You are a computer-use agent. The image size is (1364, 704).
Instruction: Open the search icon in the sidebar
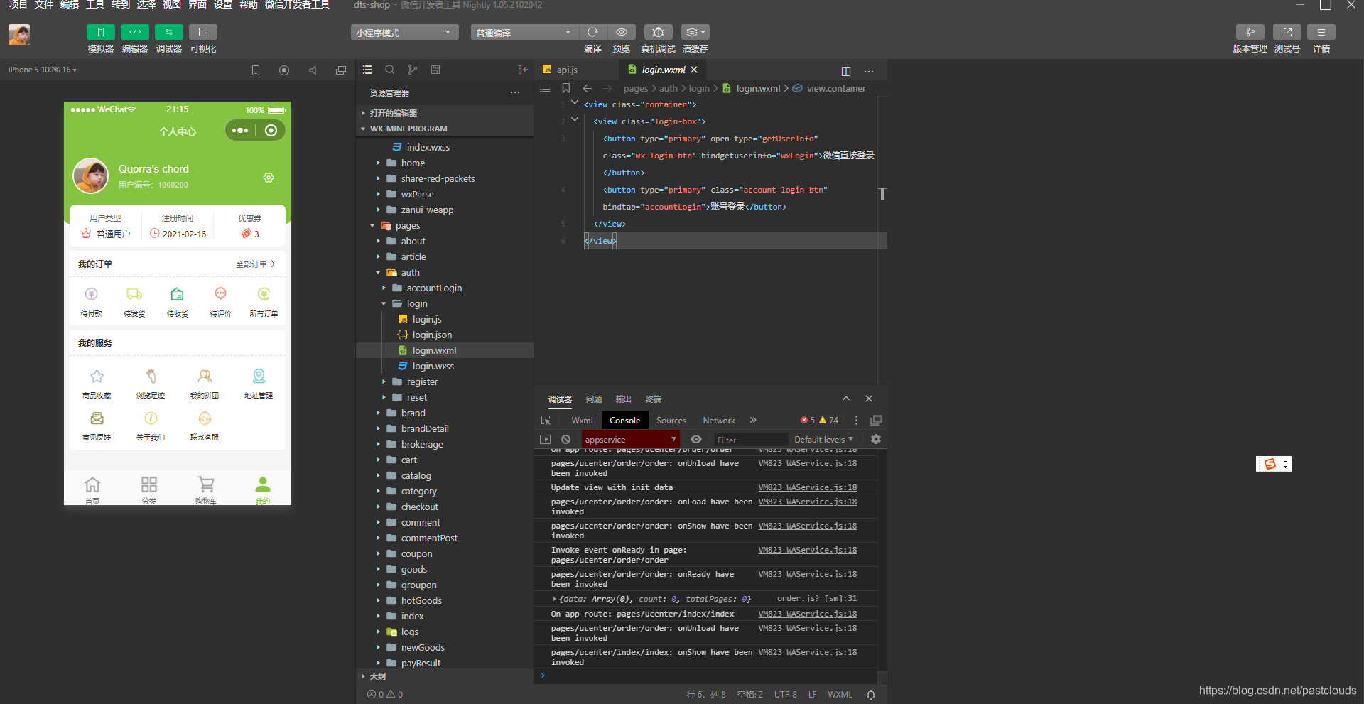(390, 70)
